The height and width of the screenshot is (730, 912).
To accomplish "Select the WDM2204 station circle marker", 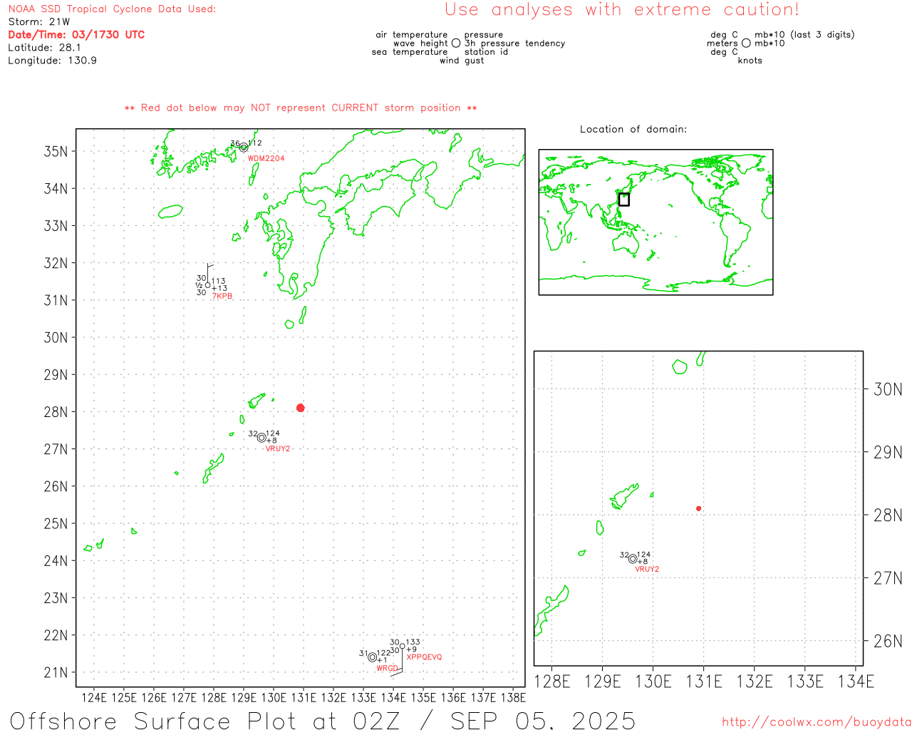I will click(244, 148).
